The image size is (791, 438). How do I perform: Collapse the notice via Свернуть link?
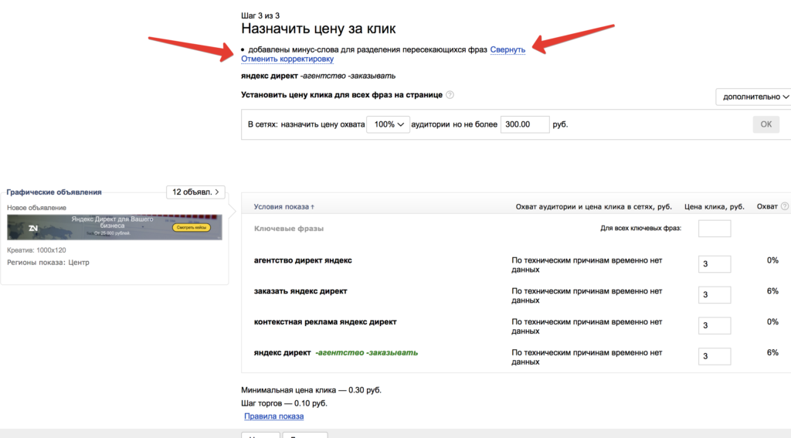tap(508, 49)
